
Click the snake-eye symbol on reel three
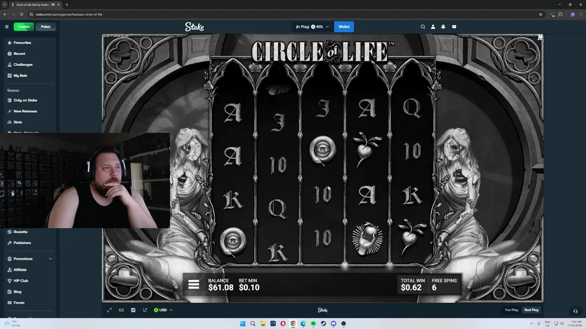[x=323, y=151]
